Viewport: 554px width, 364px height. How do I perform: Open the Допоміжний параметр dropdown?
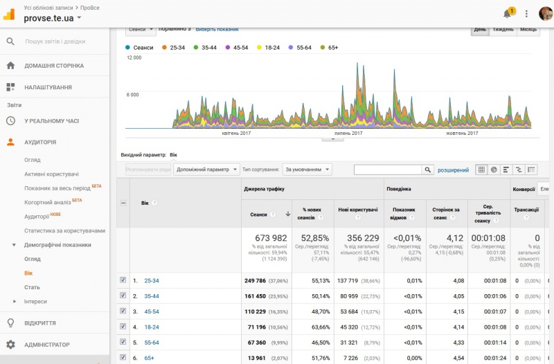pos(206,170)
